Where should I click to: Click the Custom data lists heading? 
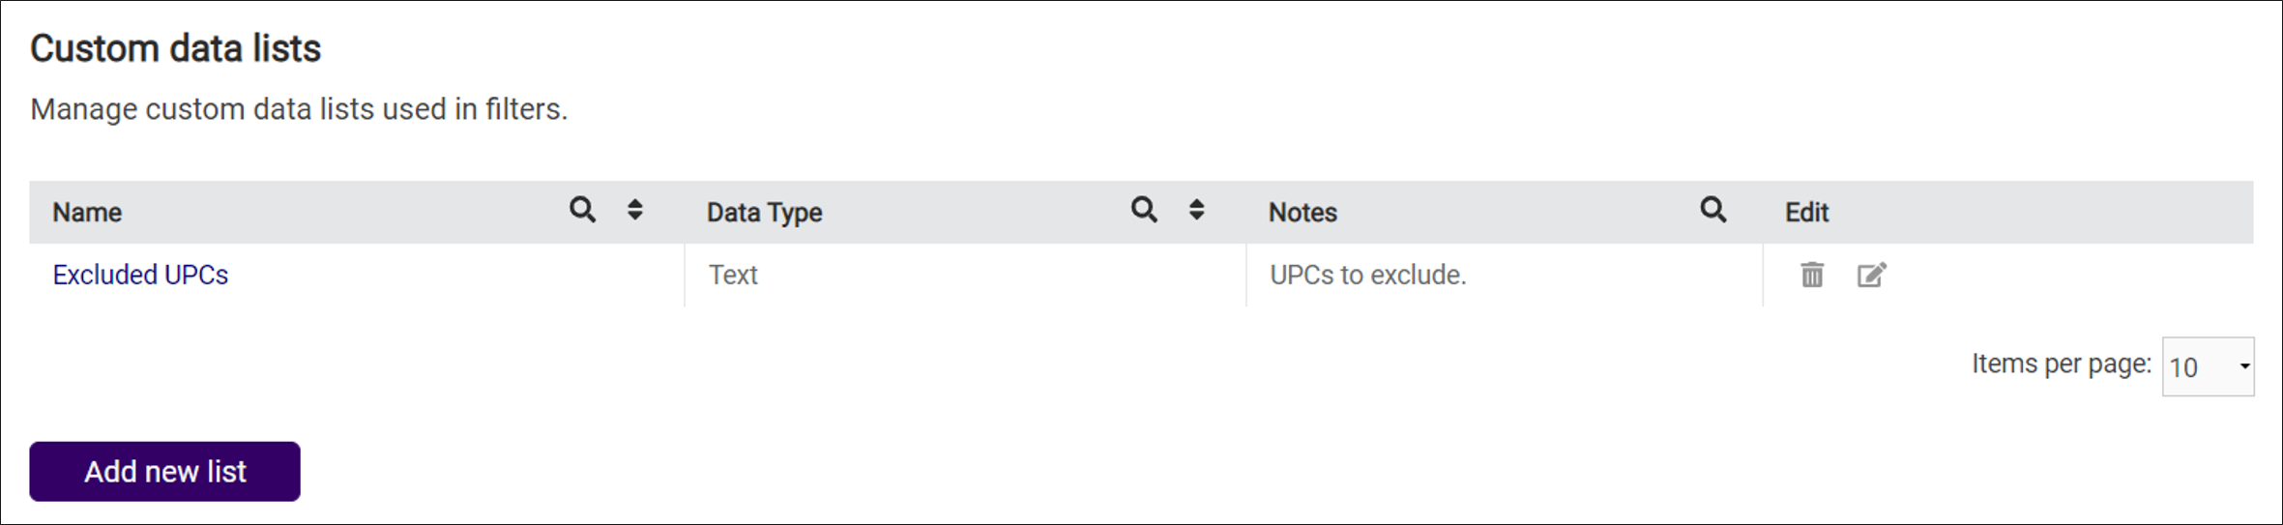tap(175, 48)
